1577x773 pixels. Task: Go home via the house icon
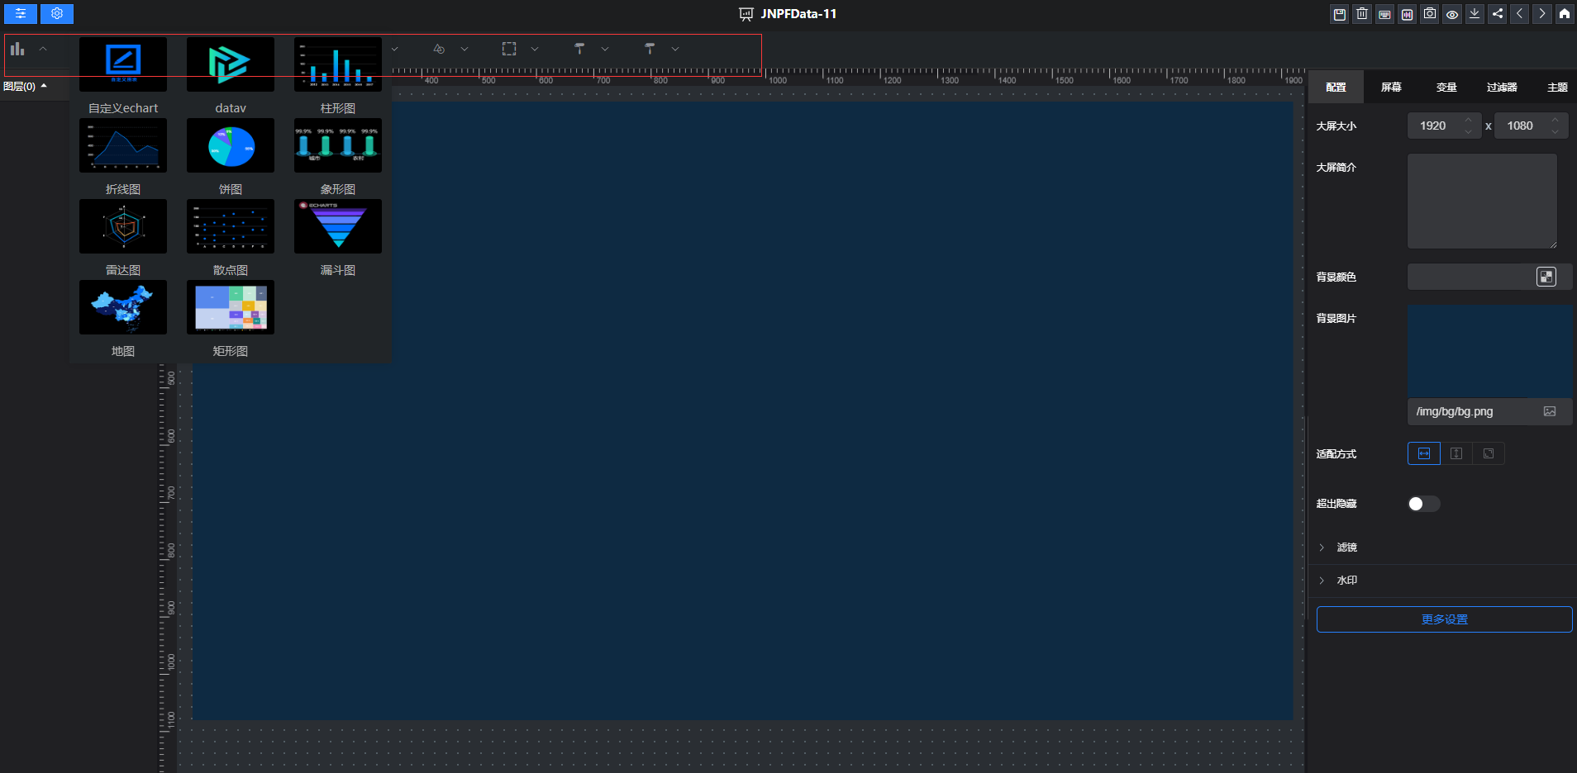point(1565,14)
